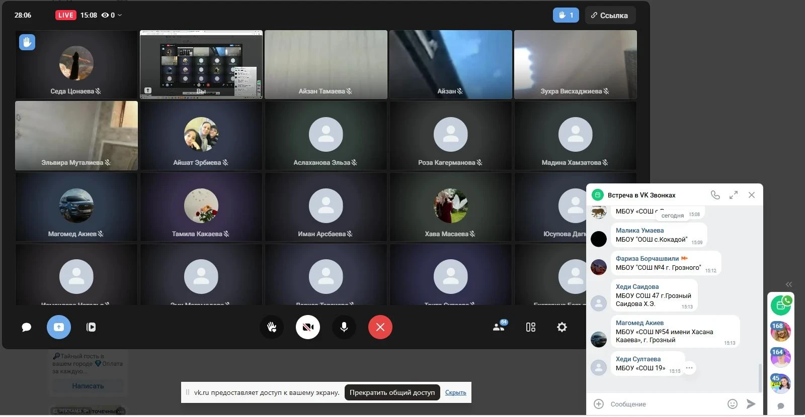The width and height of the screenshot is (805, 417).
Task: Open options for Хеди Султаева message
Action: [x=689, y=368]
